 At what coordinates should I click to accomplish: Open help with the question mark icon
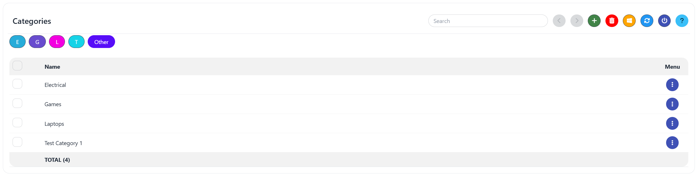coord(682,21)
